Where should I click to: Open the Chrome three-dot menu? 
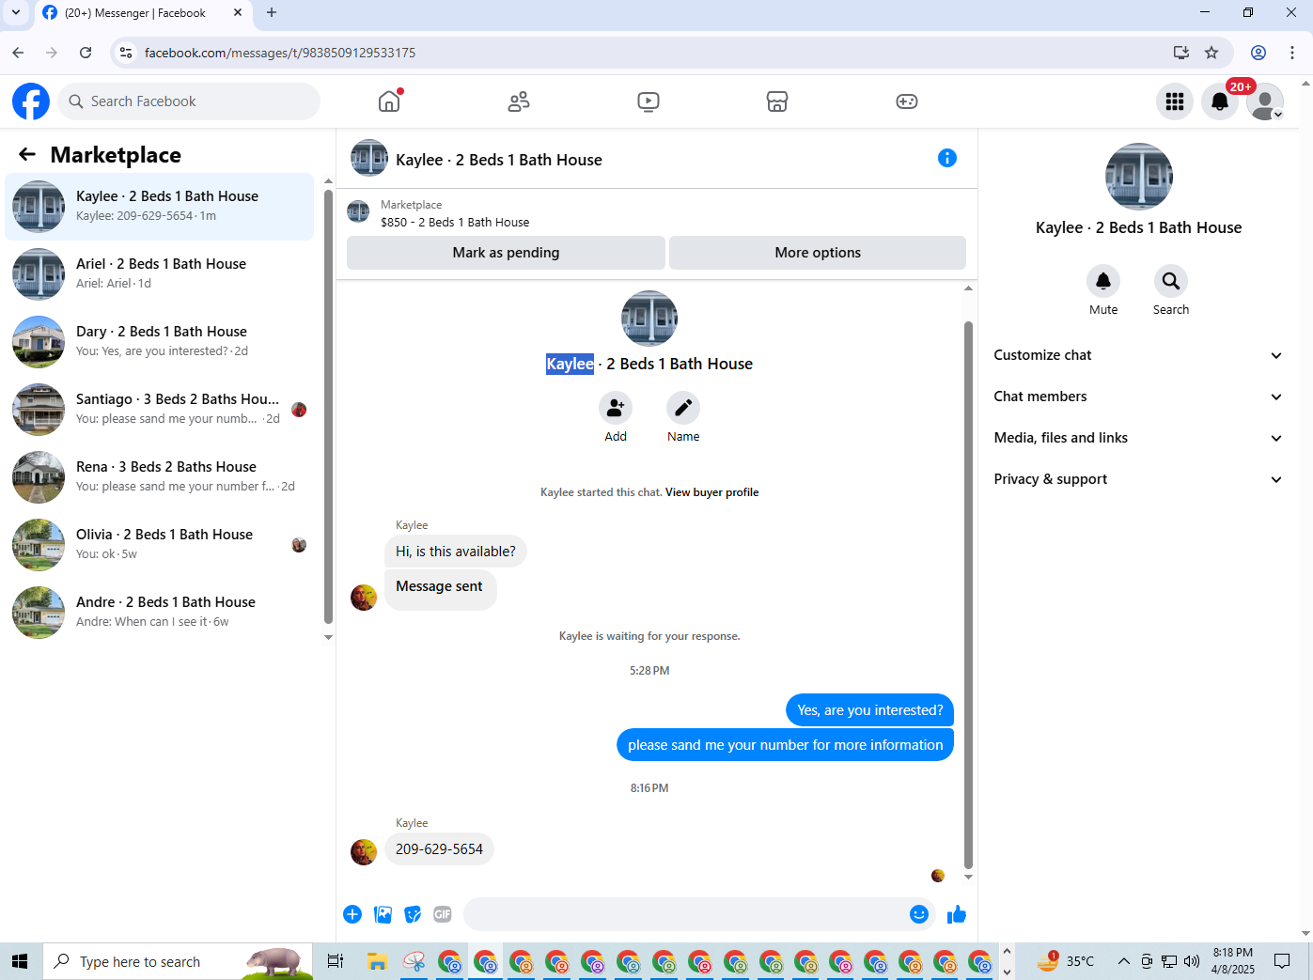click(x=1292, y=53)
